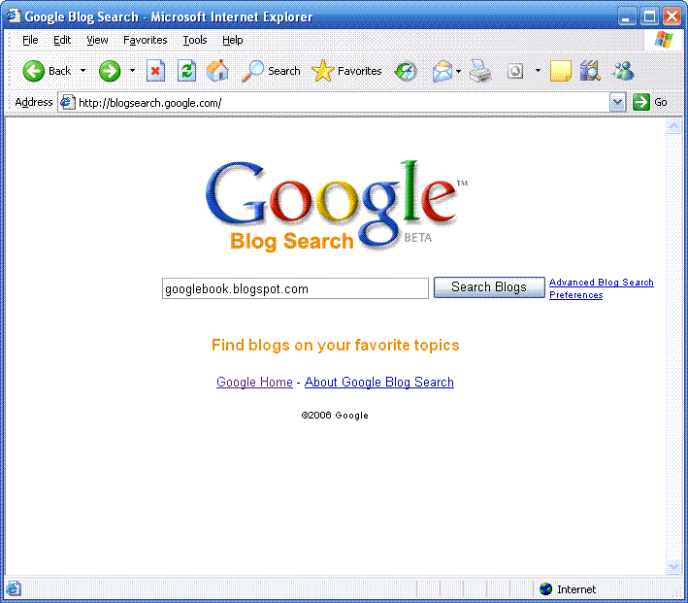Open the Help menu
This screenshot has height=603, width=688.
[x=233, y=40]
